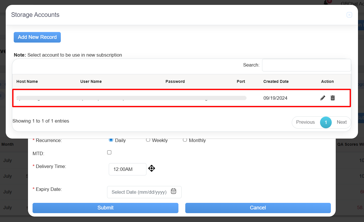Click the Submit button

[105, 208]
